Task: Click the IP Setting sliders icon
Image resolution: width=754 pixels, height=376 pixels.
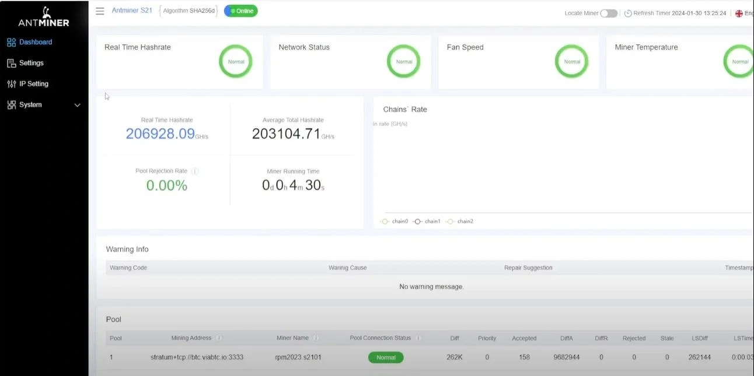Action: (11, 84)
